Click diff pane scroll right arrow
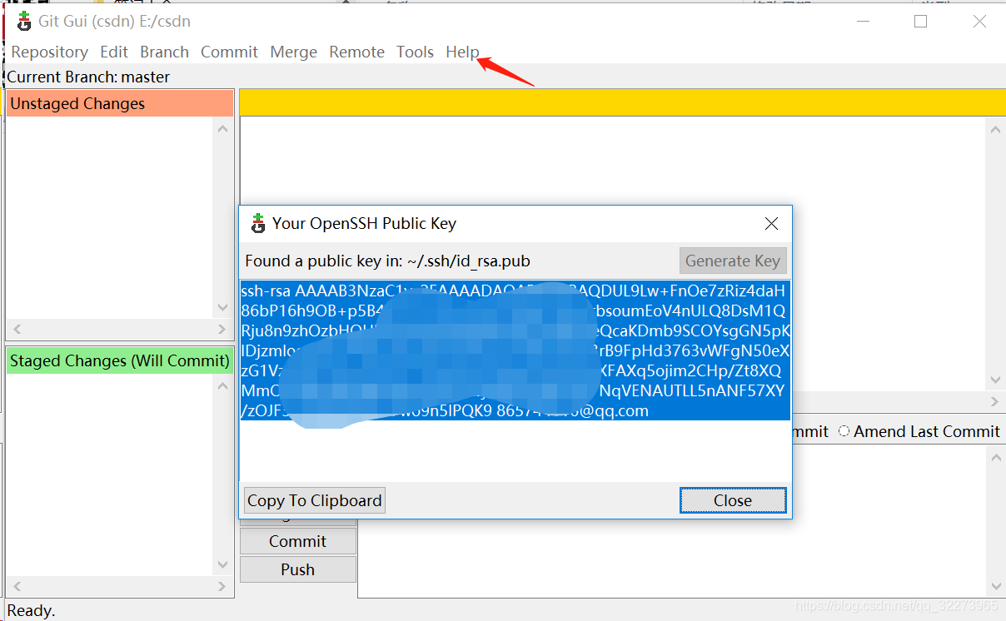This screenshot has width=1006, height=621. [x=996, y=401]
